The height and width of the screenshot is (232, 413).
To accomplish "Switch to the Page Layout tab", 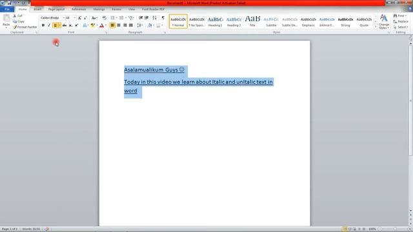I will 56,9.
